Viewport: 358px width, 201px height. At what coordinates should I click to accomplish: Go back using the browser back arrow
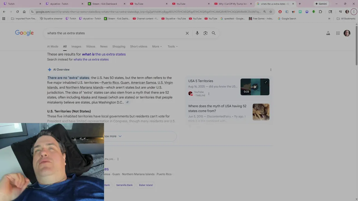pos(4,12)
